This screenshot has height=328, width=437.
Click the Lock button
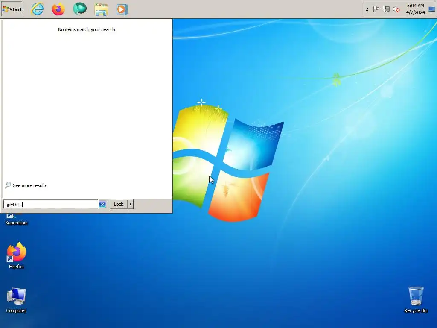tap(119, 204)
